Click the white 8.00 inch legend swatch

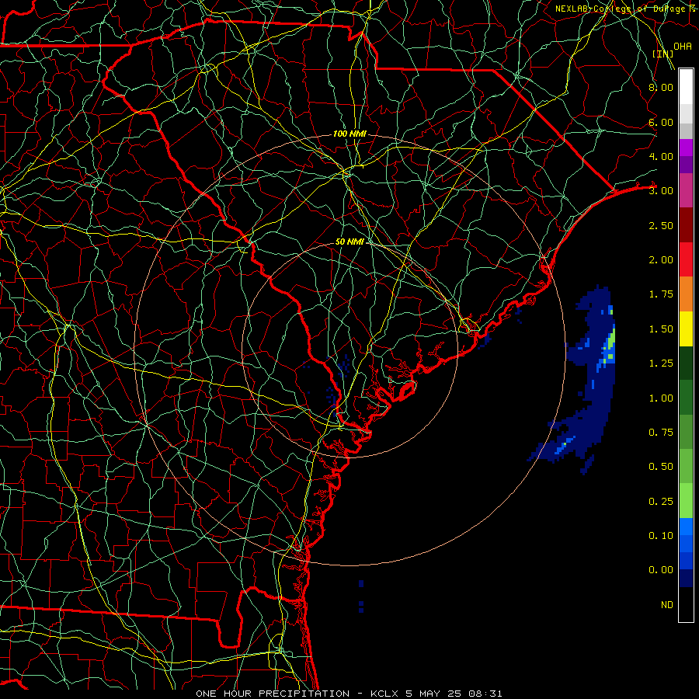(x=686, y=87)
